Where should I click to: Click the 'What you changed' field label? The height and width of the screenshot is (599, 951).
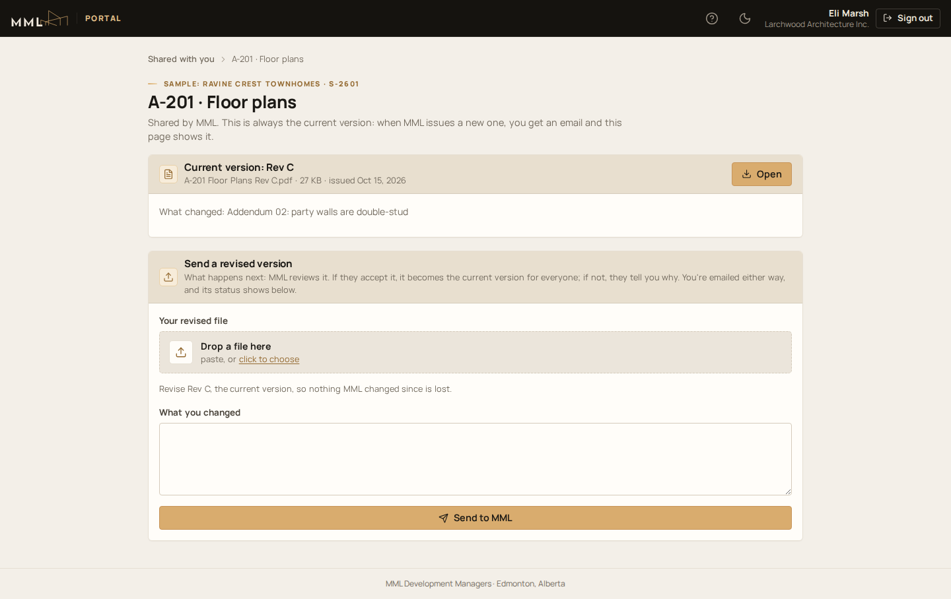click(199, 412)
